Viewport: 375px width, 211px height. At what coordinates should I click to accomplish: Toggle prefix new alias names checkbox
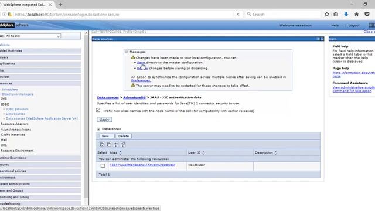(x=98, y=110)
